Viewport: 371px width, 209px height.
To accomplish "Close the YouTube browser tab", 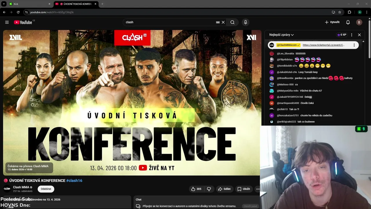I will click(x=95, y=4).
